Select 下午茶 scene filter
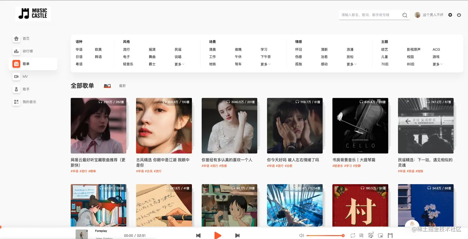This screenshot has height=239, width=468. pyautogui.click(x=266, y=57)
